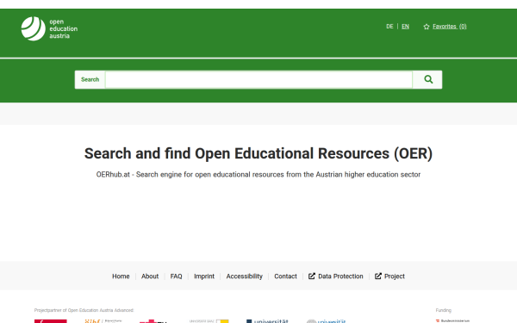Switch language to EN
This screenshot has height=323, width=517.
[x=405, y=27]
